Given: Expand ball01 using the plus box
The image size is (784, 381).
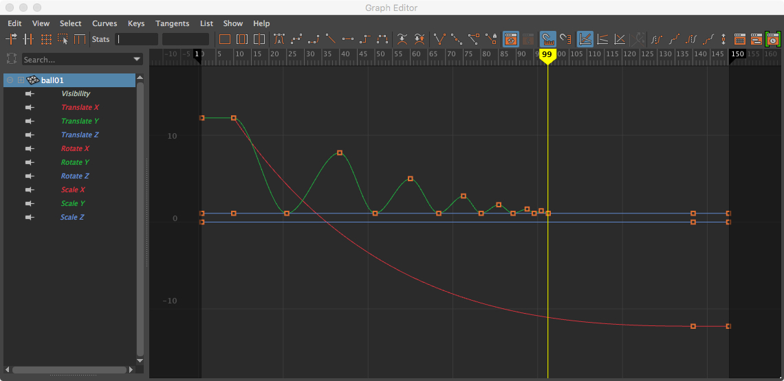Looking at the screenshot, I should click(21, 80).
